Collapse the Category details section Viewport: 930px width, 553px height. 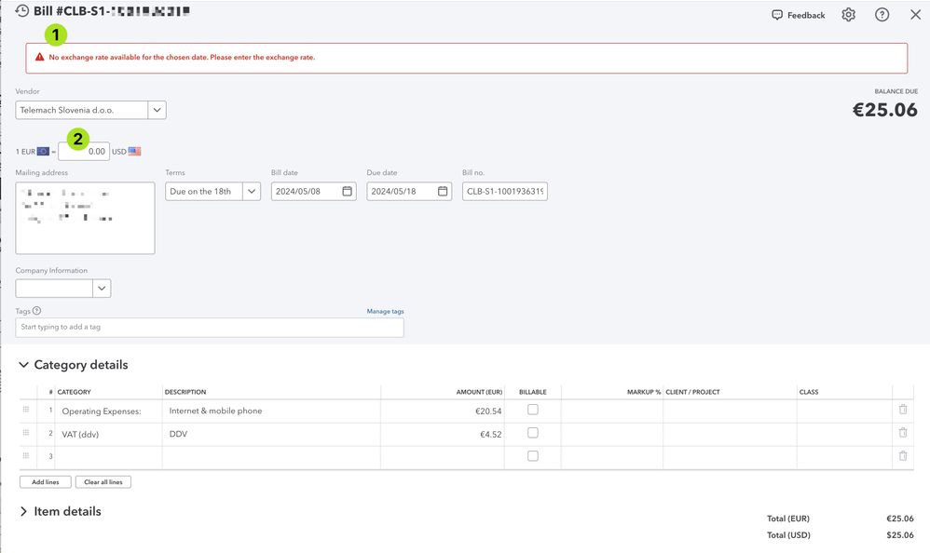coord(24,365)
